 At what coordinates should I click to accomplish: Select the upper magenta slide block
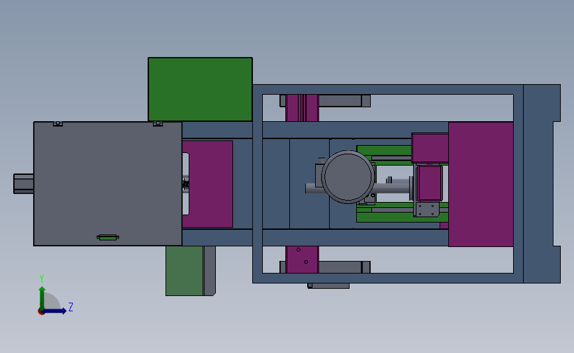tap(302, 108)
